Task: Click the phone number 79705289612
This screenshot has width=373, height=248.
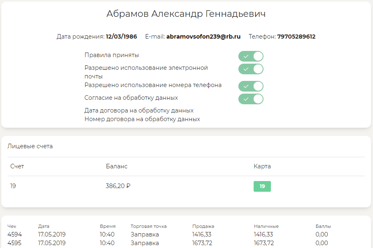Action: click(x=296, y=37)
